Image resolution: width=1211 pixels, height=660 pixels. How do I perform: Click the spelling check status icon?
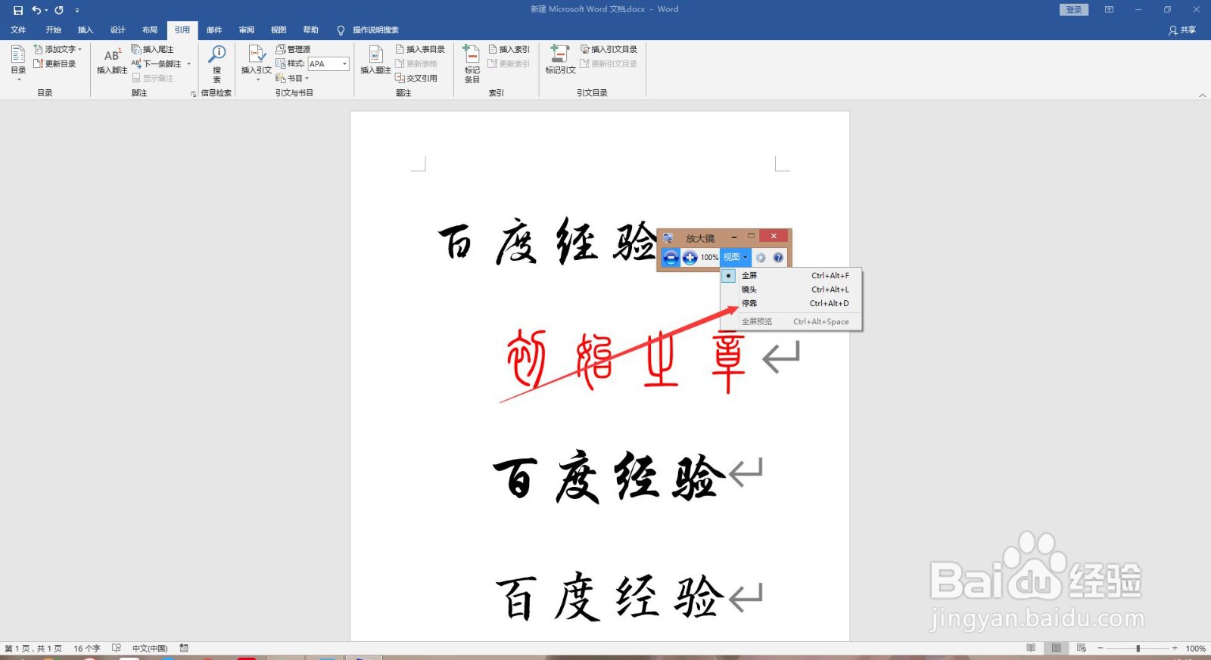pyautogui.click(x=117, y=649)
